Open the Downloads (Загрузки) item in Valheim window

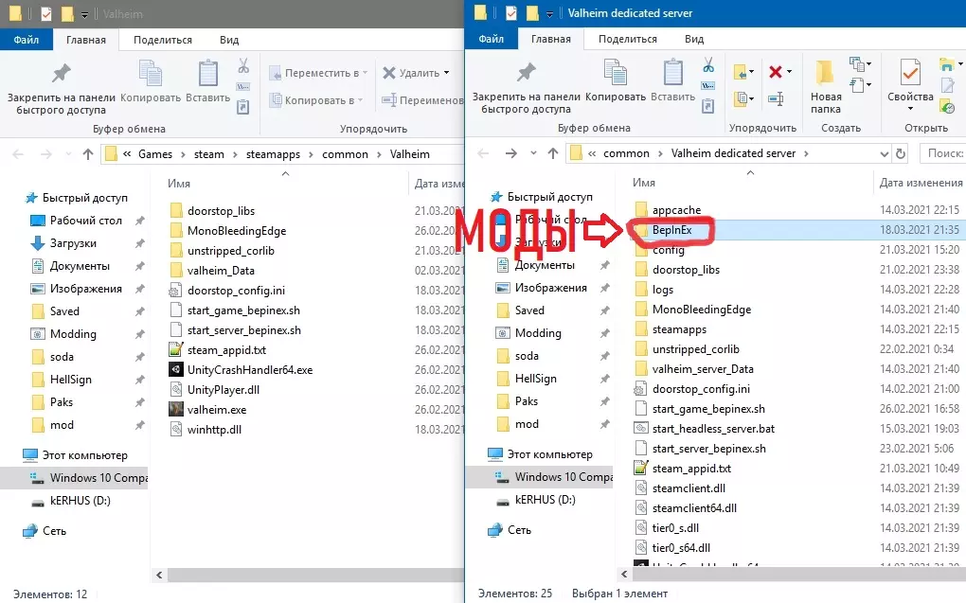(73, 243)
